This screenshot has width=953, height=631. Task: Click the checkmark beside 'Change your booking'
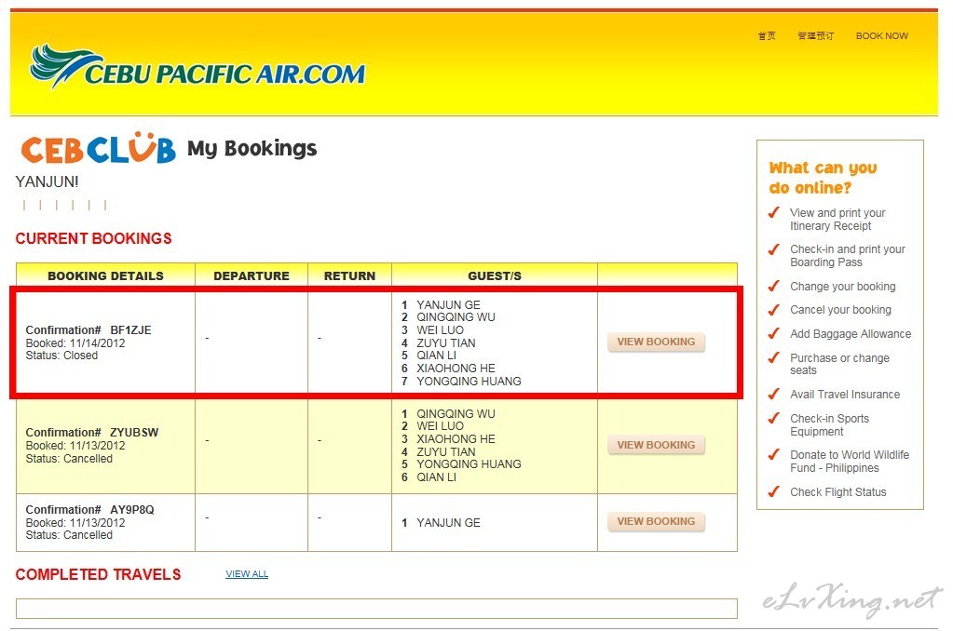pyautogui.click(x=774, y=286)
